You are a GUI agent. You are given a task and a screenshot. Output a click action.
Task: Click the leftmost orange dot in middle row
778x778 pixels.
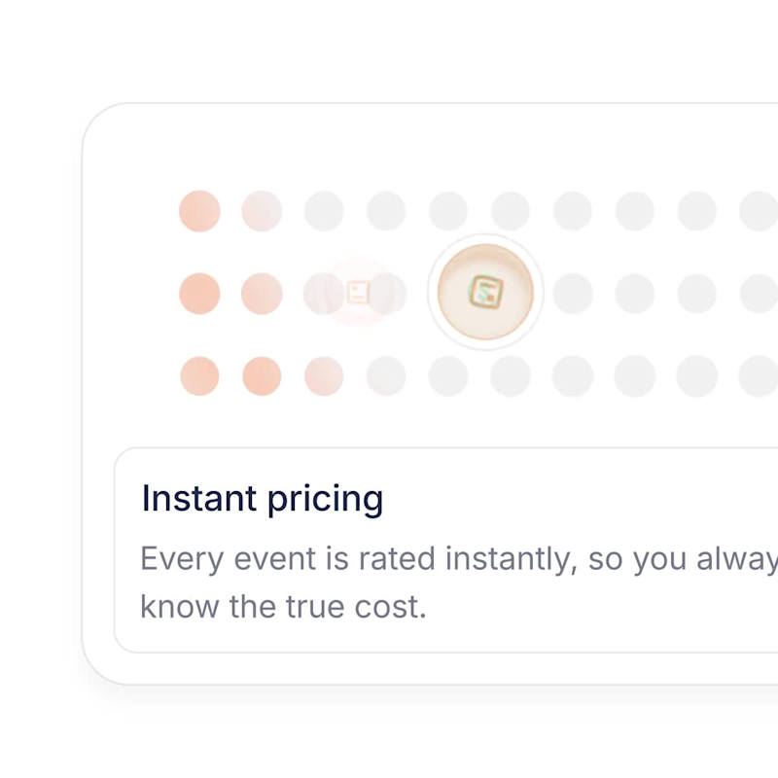(x=199, y=294)
